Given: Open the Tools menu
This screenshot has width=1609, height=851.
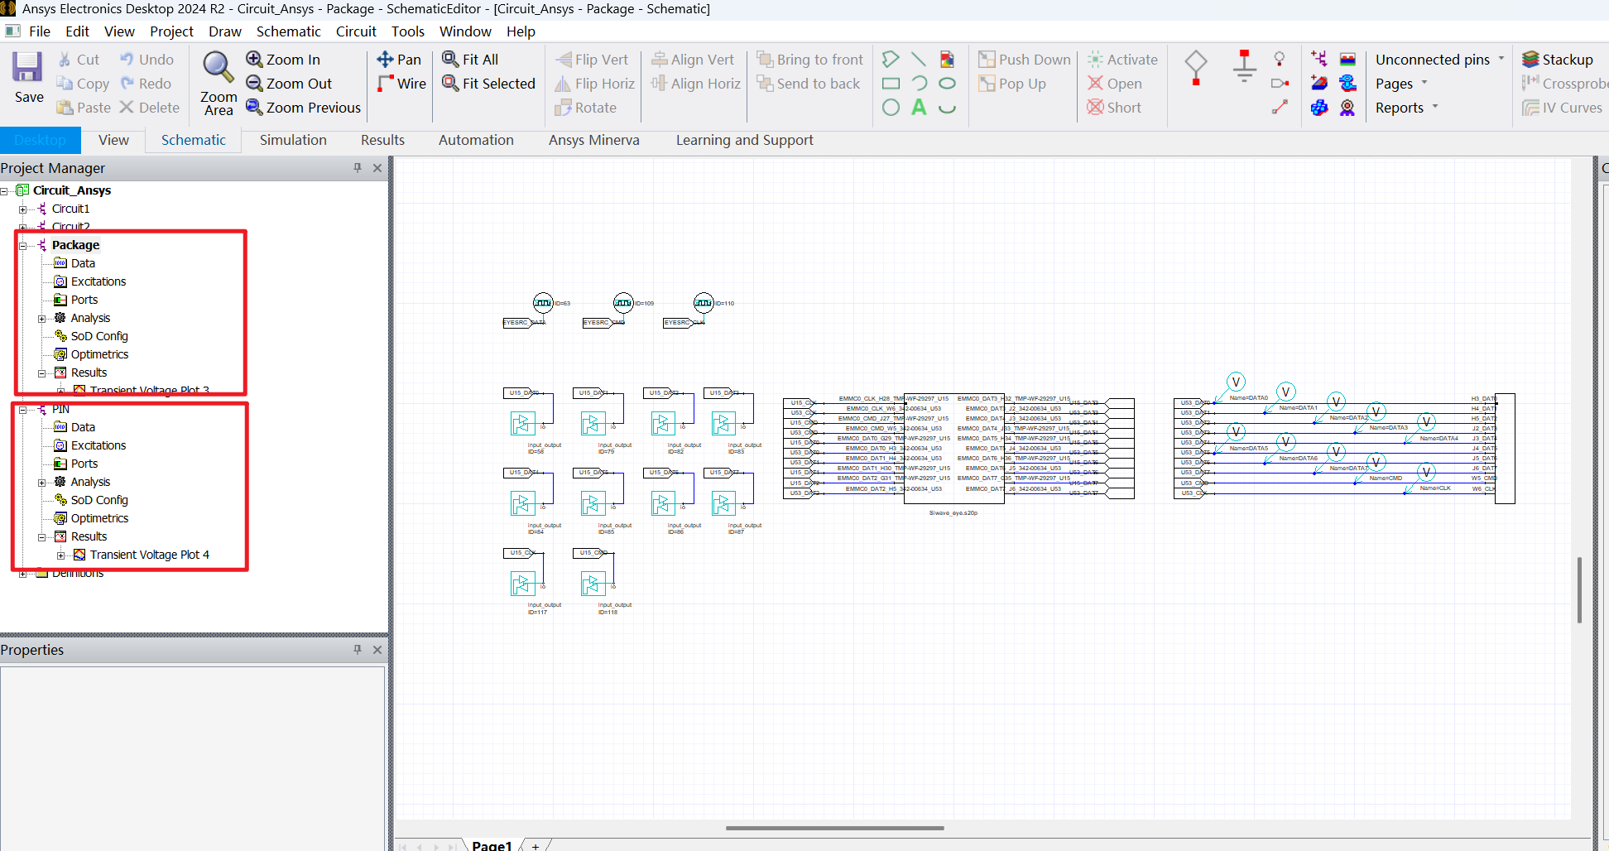Looking at the screenshot, I should pos(408,31).
